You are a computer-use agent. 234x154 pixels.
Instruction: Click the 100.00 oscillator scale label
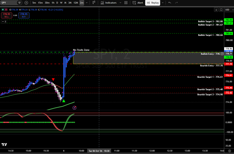[228, 113]
